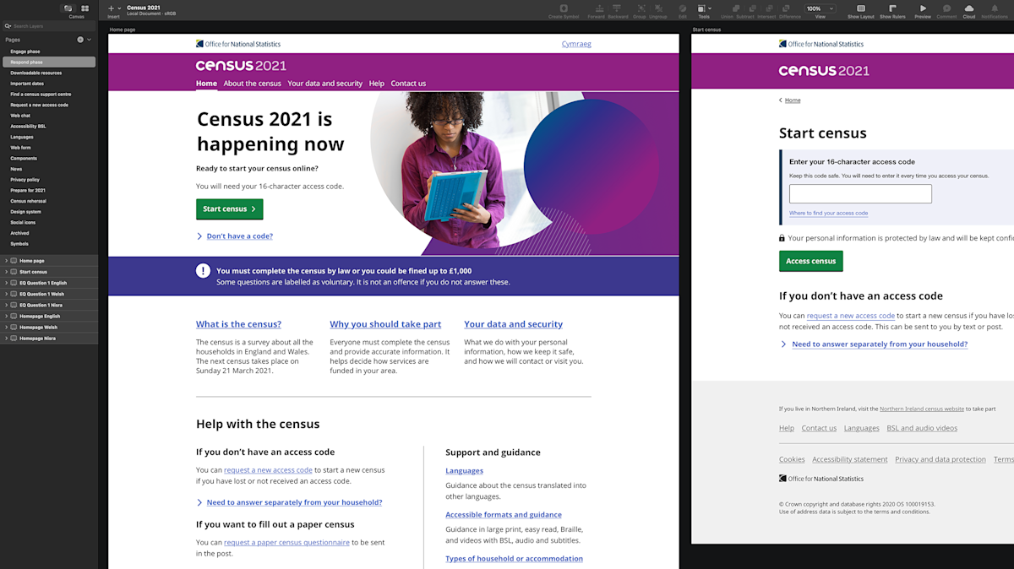Click the 16-character access code input field
Screen dimensions: 1014x569
coord(860,194)
